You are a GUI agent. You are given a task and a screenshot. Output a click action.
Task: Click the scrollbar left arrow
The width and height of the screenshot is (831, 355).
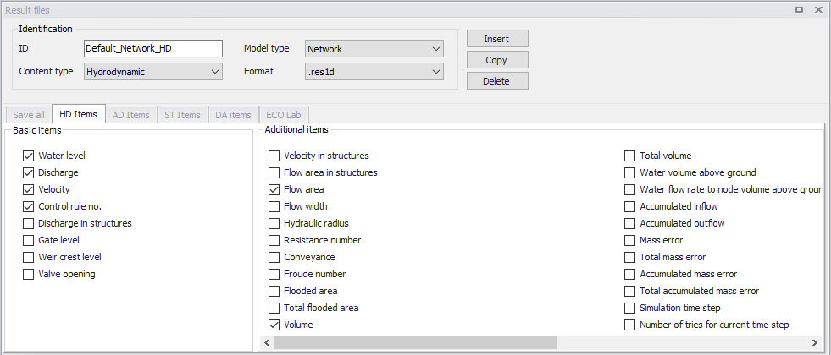(x=267, y=343)
